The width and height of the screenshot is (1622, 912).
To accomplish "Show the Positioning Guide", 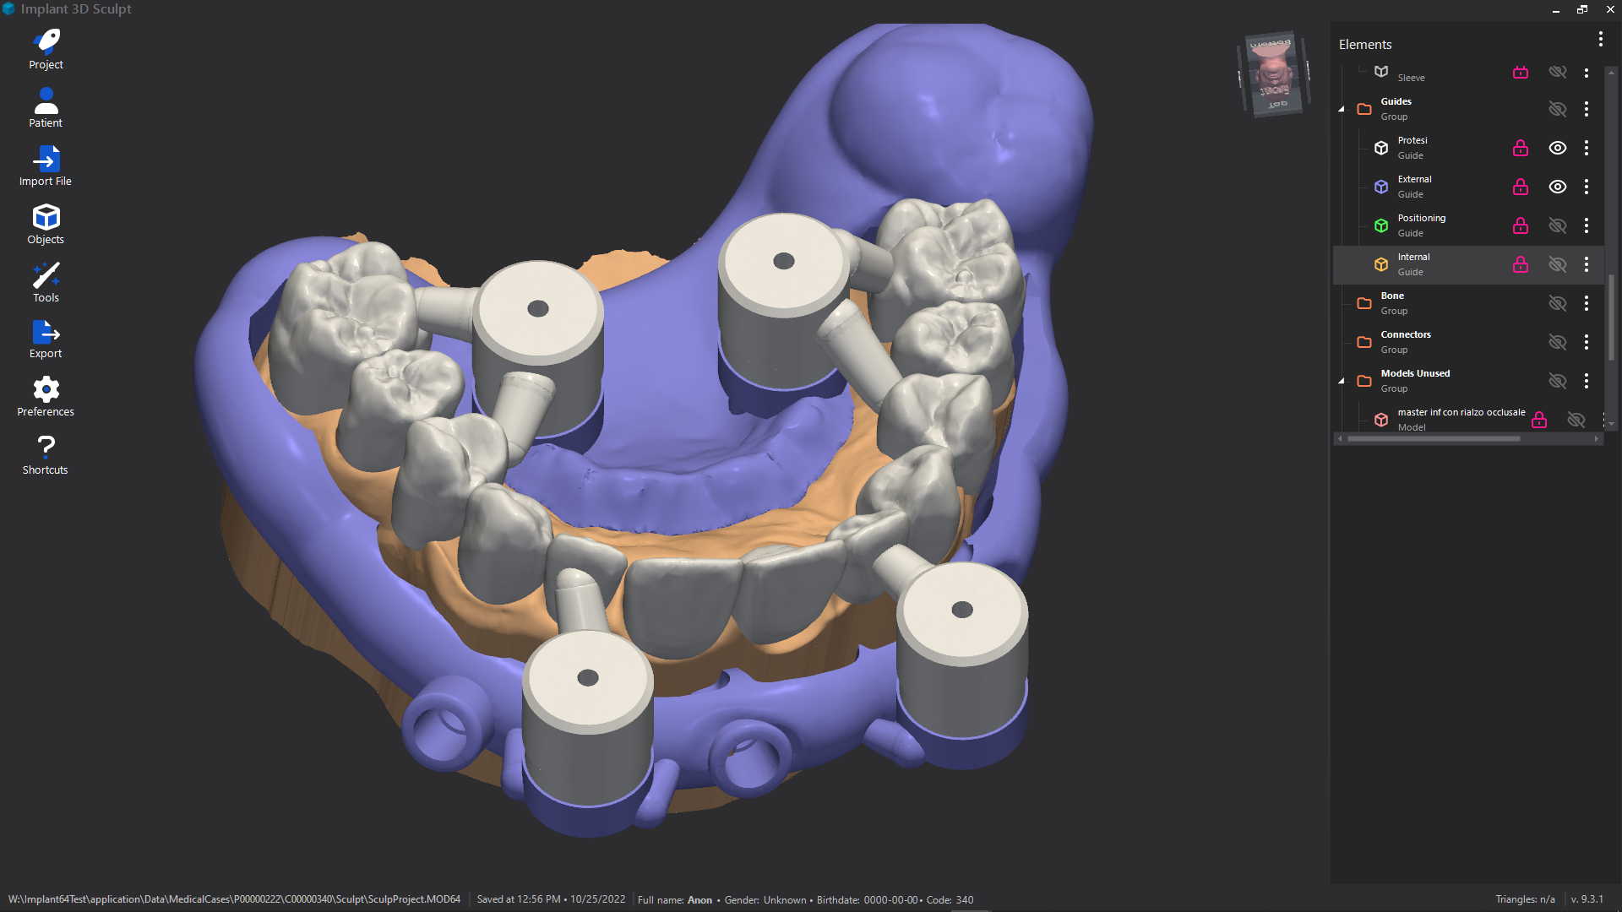I will [1558, 225].
